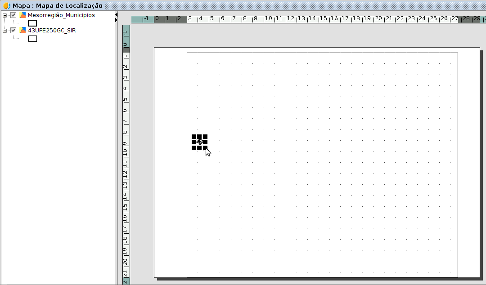Click the middle-left resize handle of the selected frame
Image resolution: width=486 pixels, height=285 pixels.
tap(194, 142)
